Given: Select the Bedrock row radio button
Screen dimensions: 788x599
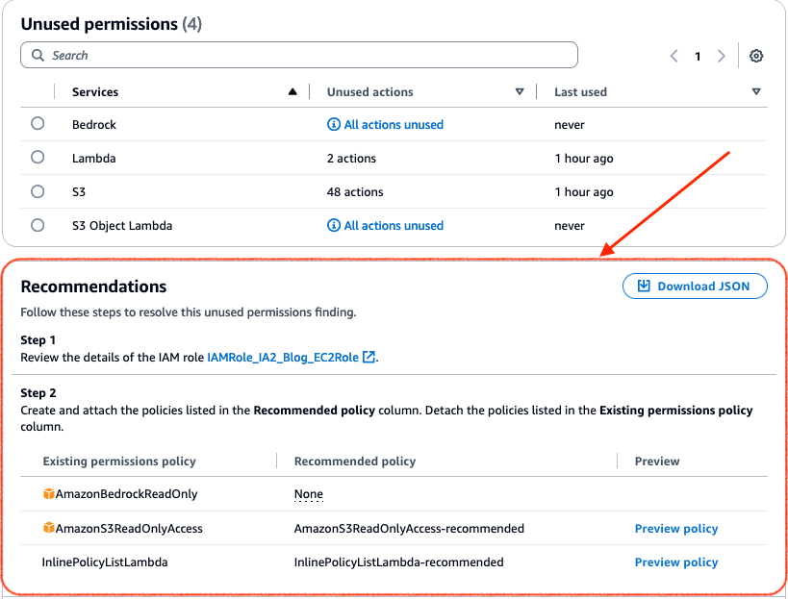Looking at the screenshot, I should (37, 124).
